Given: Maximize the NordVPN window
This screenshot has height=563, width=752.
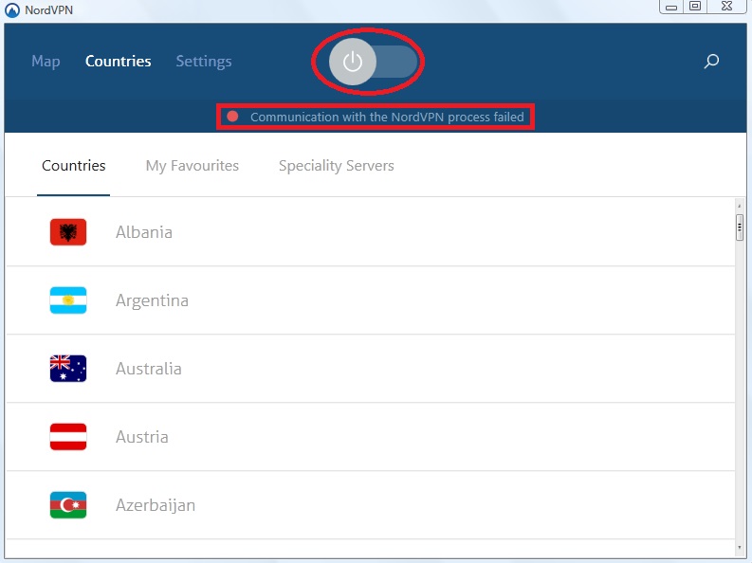Looking at the screenshot, I should [x=695, y=7].
